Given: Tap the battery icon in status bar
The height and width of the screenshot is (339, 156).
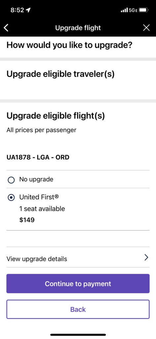Looking at the screenshot, I should [143, 10].
